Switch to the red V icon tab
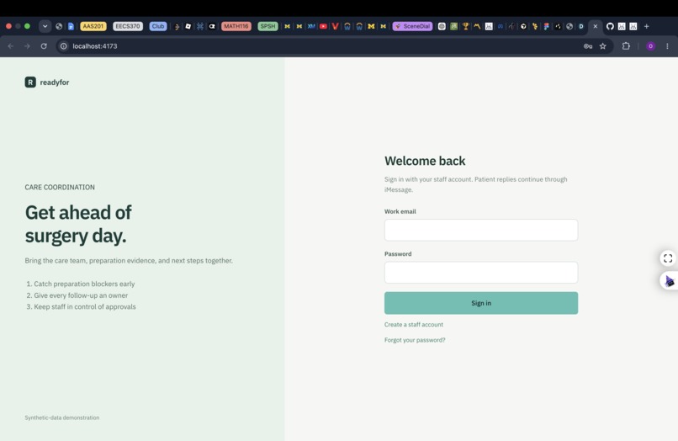Screen dimensions: 678x441 [335, 26]
